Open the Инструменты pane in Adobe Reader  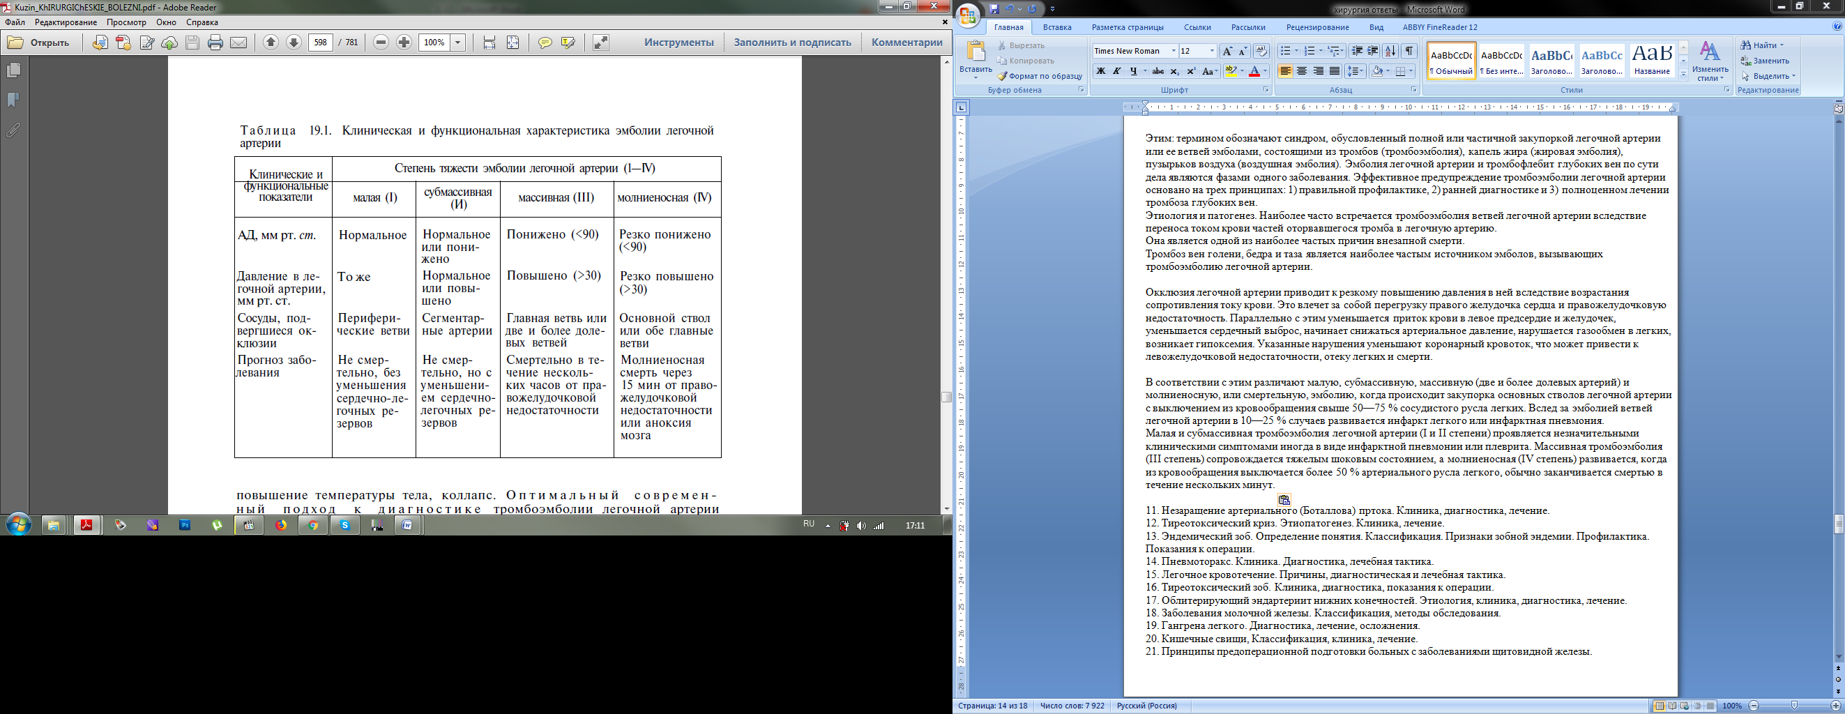pyautogui.click(x=678, y=43)
